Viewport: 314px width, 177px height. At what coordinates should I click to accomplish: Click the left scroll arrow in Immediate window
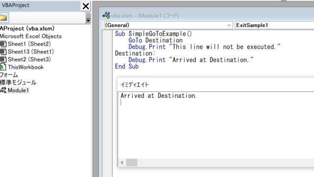[122, 163]
